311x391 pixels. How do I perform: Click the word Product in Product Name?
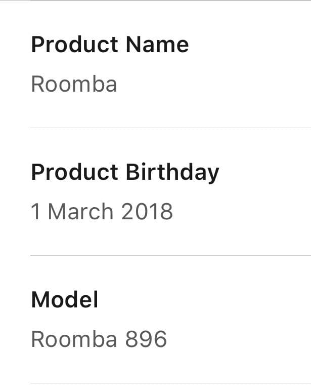74,45
